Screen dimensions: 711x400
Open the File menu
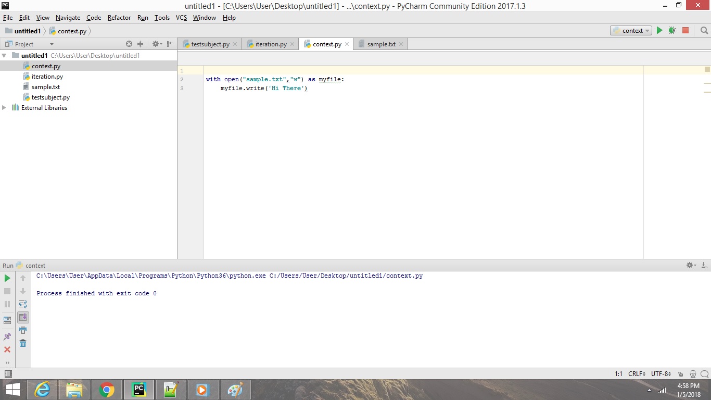7,18
